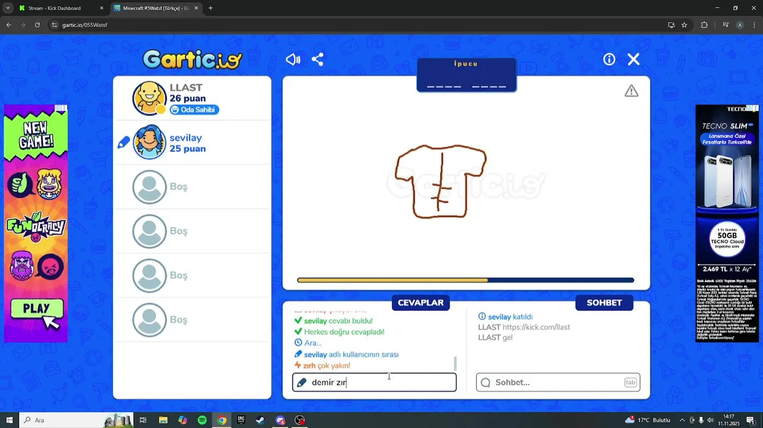Go back with browser back arrow
The width and height of the screenshot is (763, 428).
coord(8,25)
